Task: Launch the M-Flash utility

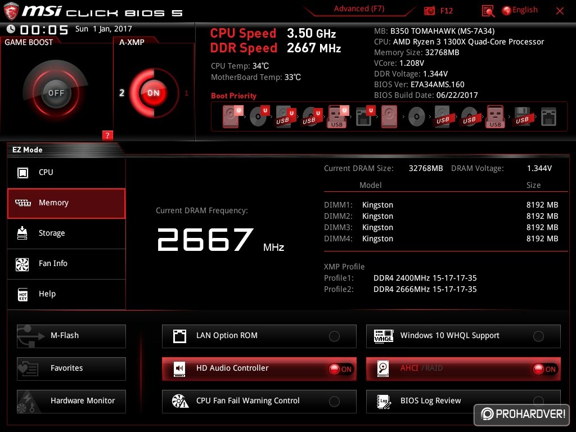Action: tap(71, 336)
